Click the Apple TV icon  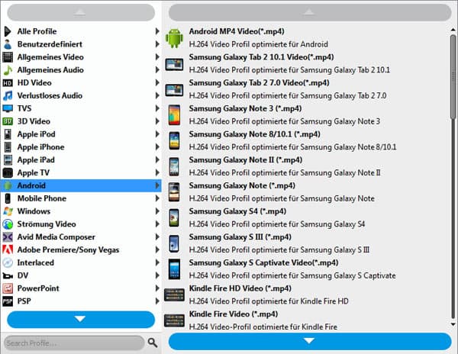[8, 172]
